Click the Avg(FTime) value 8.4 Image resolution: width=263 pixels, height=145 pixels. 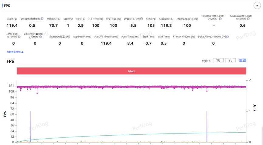130,43
